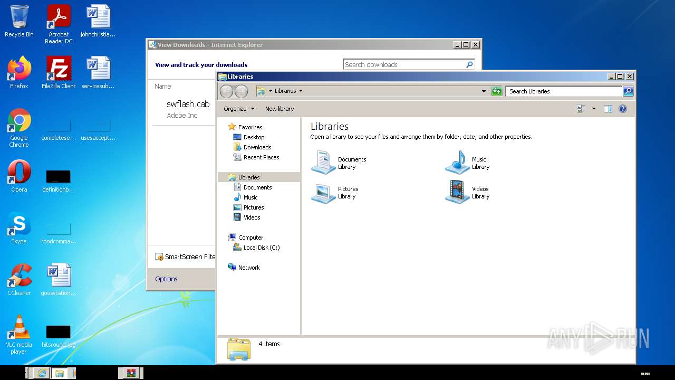Click the search magnifier in Libraries
Screen dimensions: 675x380
click(628, 91)
